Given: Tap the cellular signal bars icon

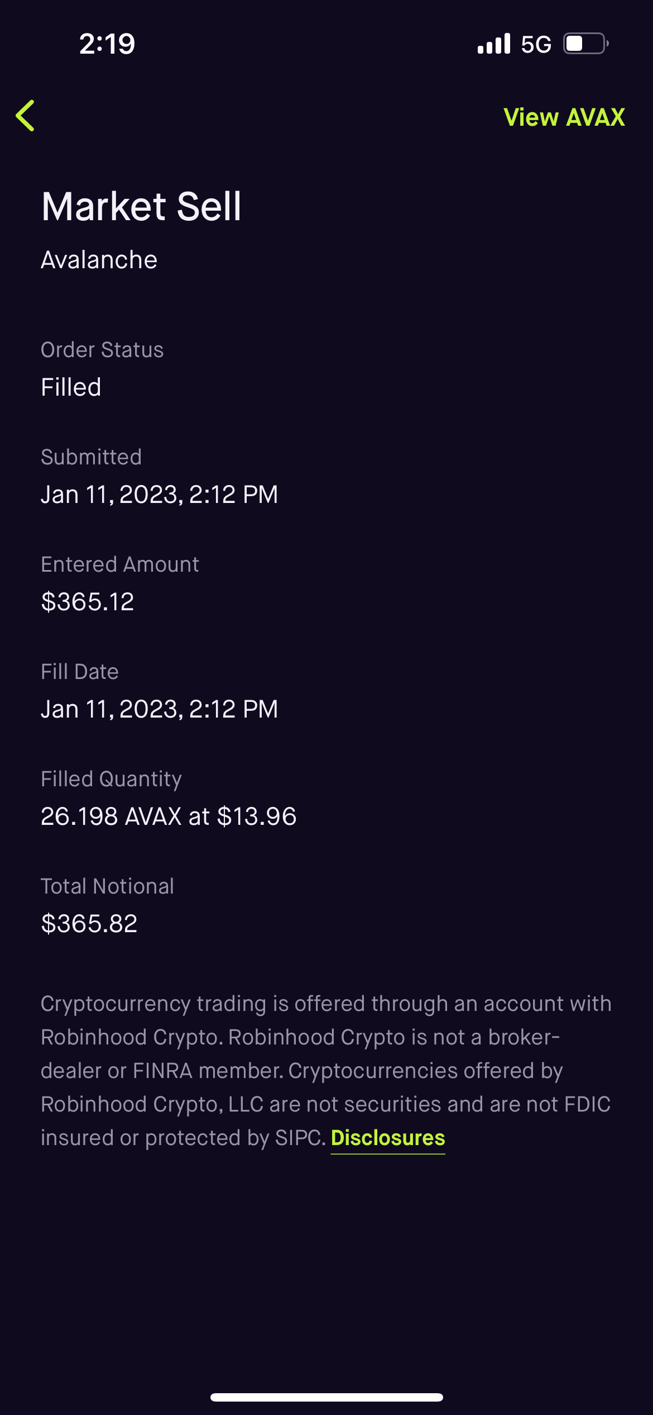Looking at the screenshot, I should click(x=494, y=44).
